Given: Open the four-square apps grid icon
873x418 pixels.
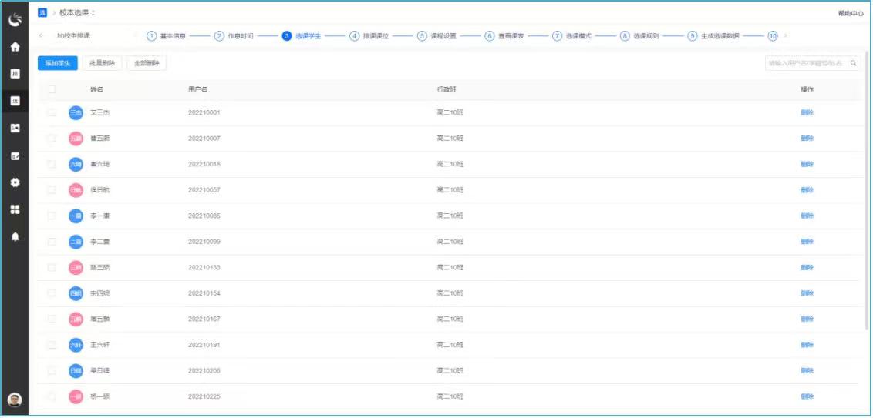Looking at the screenshot, I should pos(15,209).
